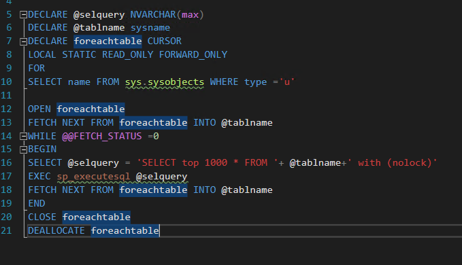The image size is (462, 265).
Task: Click the 'type' column name on line 10
Action: 255,82
